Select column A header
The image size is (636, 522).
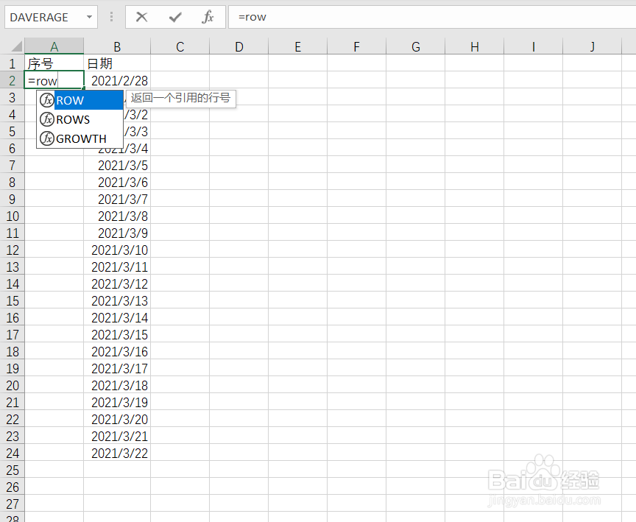pyautogui.click(x=54, y=46)
